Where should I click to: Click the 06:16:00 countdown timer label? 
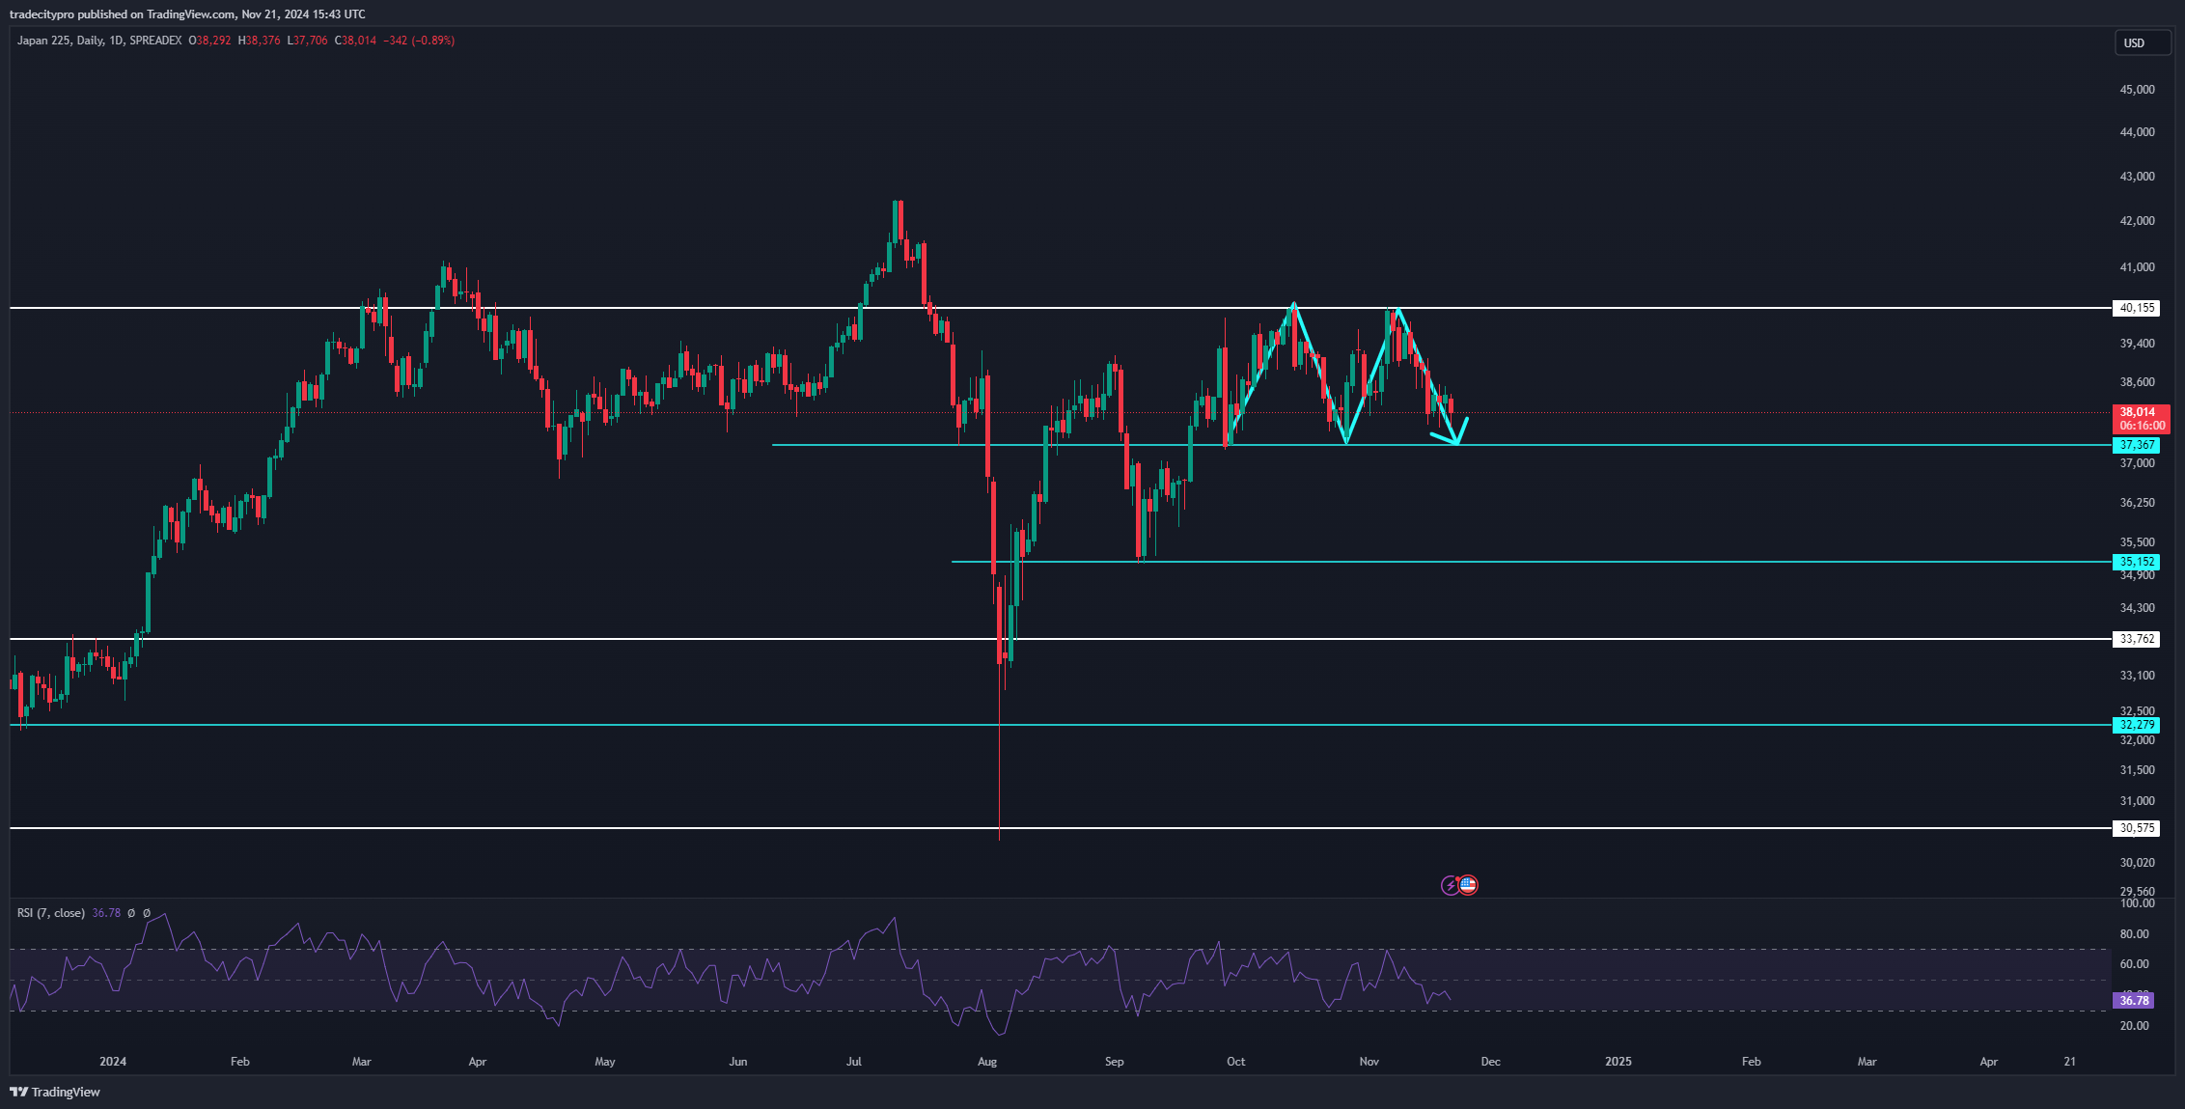tap(2142, 426)
